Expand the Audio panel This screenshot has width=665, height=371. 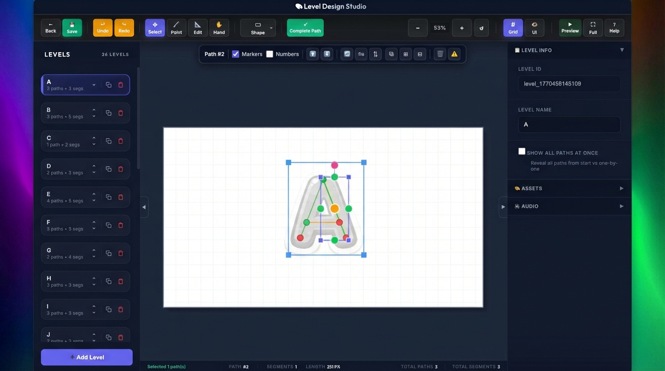[x=569, y=206]
